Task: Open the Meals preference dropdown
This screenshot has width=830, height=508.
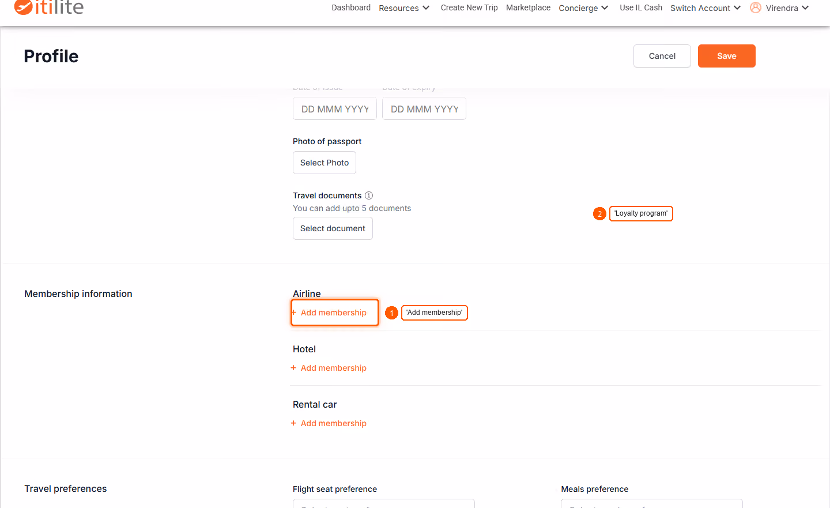Action: [652, 503]
